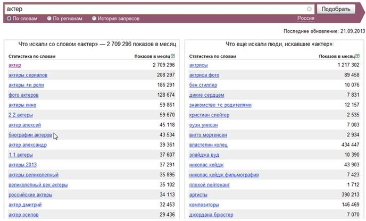Viewport: 366px width, 221px height.
Task: Select the По регионам radio button
Action: (49, 18)
